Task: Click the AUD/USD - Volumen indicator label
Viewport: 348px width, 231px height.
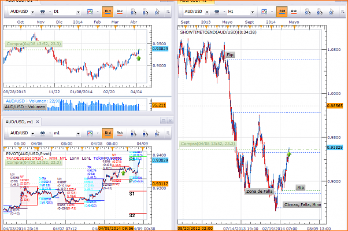Action: click(x=25, y=107)
